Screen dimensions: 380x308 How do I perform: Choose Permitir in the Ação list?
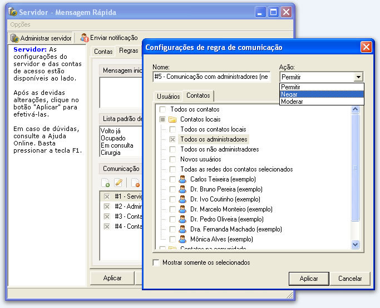tap(322, 87)
